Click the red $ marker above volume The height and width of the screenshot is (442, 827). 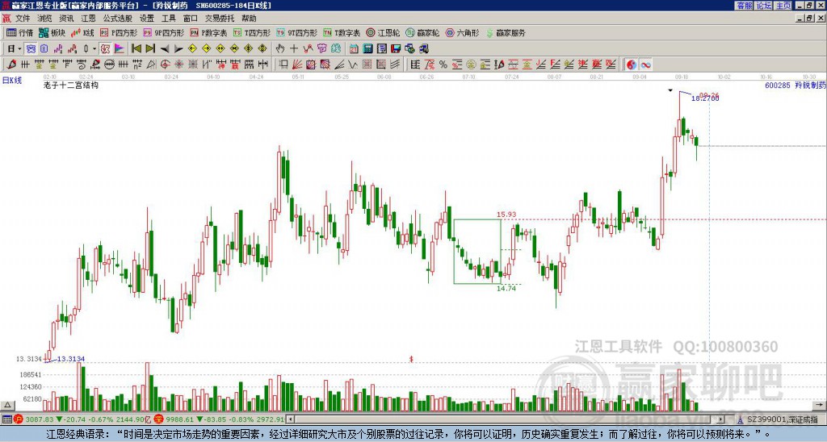411,359
